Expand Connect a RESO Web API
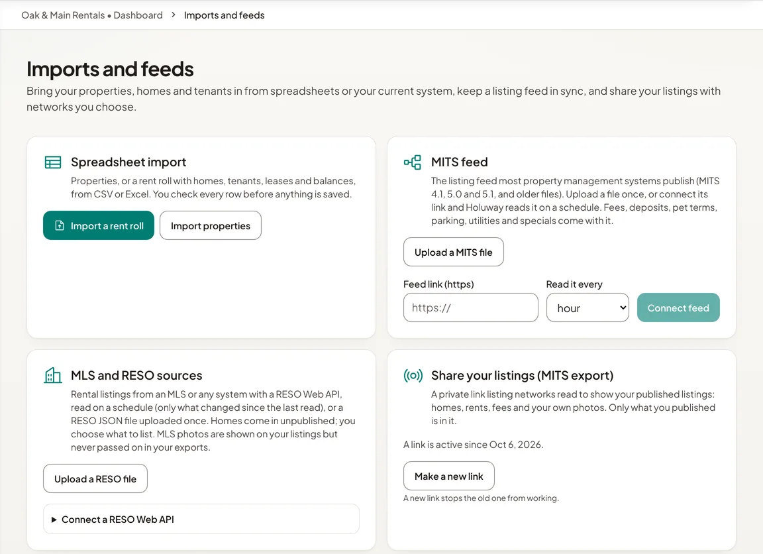This screenshot has width=763, height=554. pos(201,519)
